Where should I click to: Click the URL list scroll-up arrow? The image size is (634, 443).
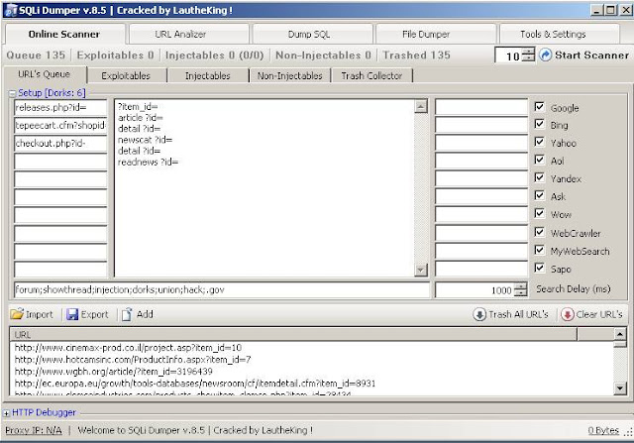(x=620, y=334)
